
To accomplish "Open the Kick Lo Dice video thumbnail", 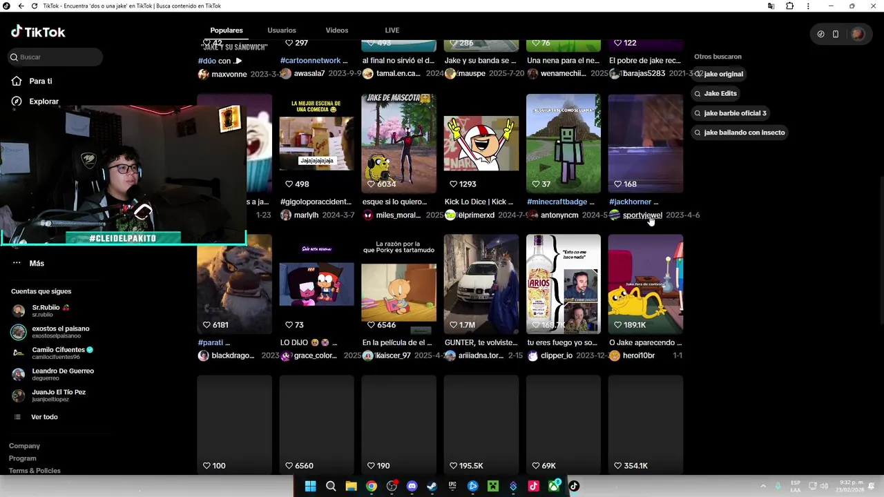I will pyautogui.click(x=481, y=143).
